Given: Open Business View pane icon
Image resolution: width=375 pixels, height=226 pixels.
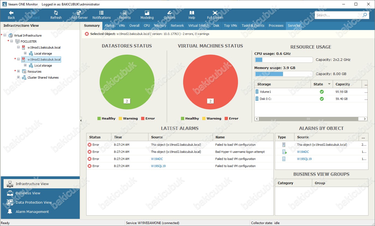Looking at the screenshot, I should (10, 193).
